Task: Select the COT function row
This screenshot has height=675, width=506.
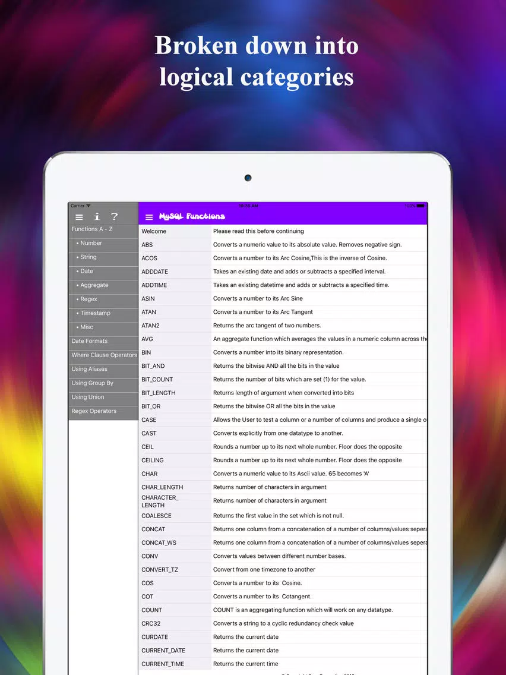Action: [x=283, y=596]
